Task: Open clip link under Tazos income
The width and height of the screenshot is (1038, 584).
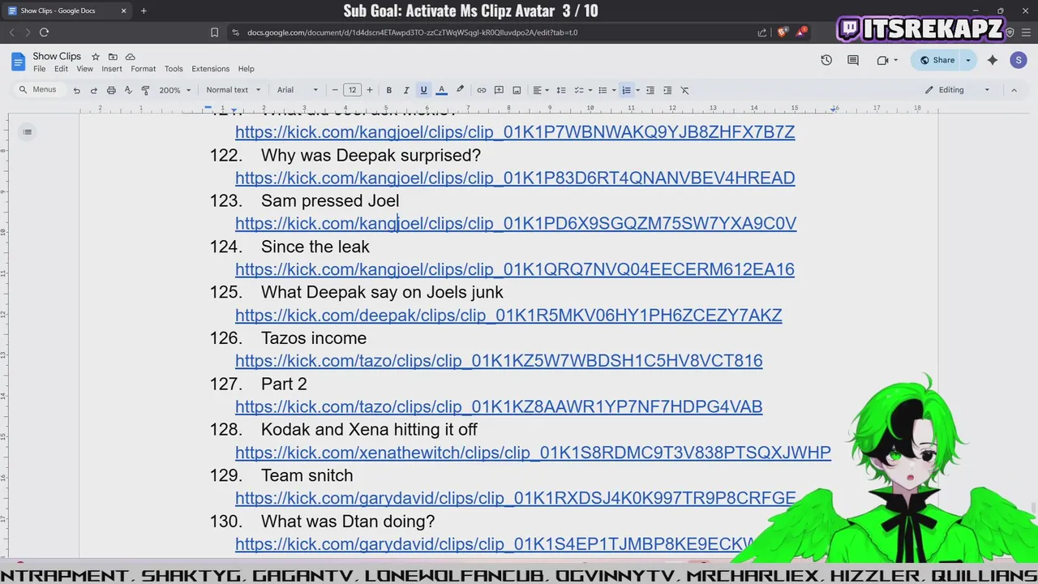Action: click(499, 360)
